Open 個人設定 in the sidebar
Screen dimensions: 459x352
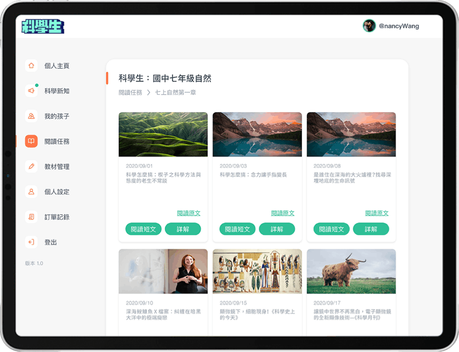[57, 192]
